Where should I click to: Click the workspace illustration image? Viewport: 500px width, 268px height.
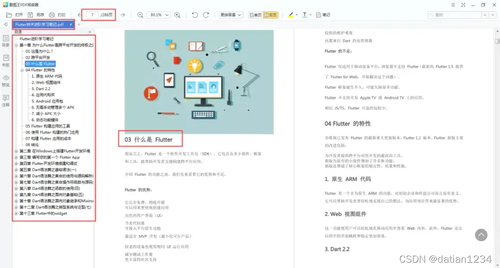coord(199,82)
